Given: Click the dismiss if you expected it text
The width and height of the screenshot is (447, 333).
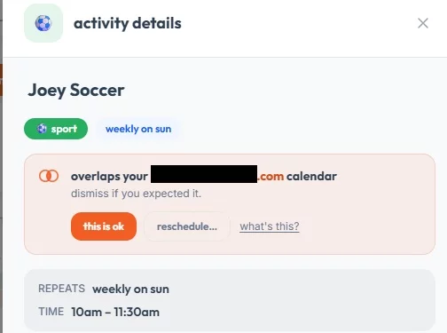Looking at the screenshot, I should pos(136,194).
